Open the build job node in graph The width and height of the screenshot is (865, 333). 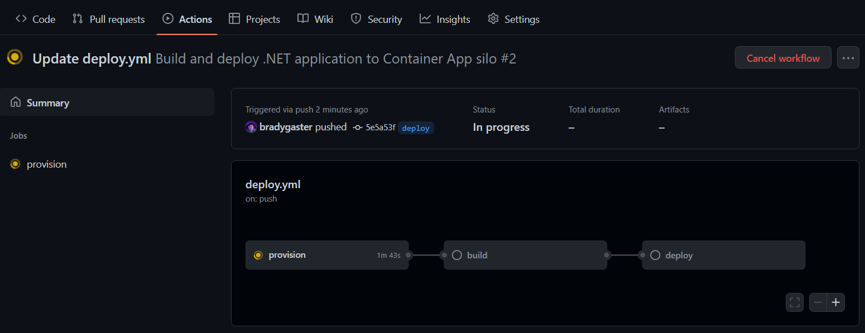click(525, 255)
